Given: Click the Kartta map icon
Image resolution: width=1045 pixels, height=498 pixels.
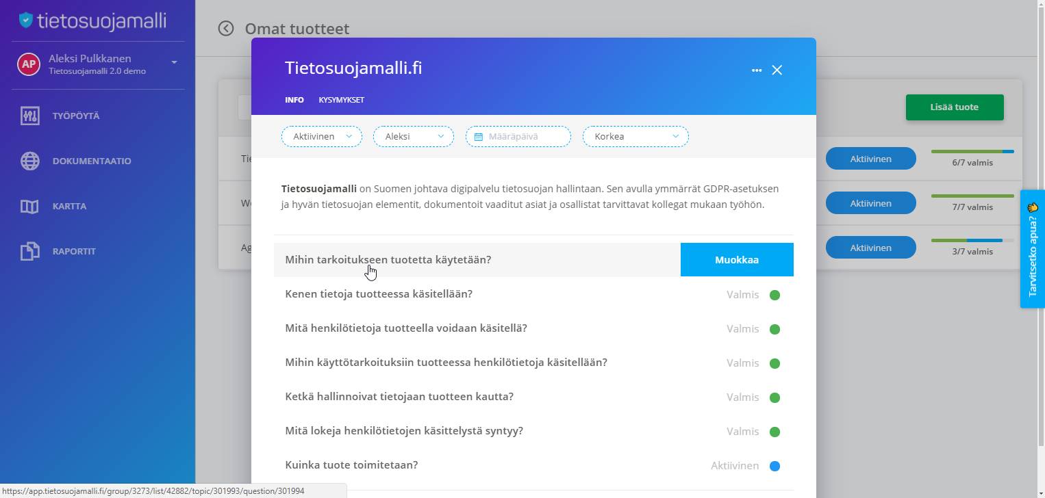Looking at the screenshot, I should 29,206.
